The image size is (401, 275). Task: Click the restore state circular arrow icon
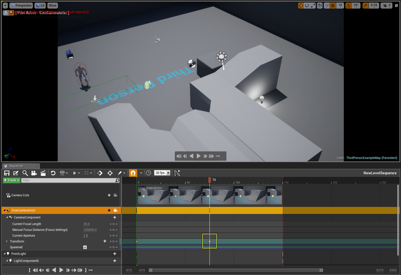(53, 173)
